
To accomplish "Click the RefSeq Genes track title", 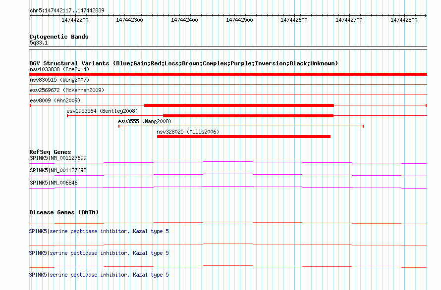I will 50,152.
